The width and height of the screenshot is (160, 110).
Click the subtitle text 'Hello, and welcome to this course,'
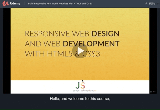[x=80, y=99]
